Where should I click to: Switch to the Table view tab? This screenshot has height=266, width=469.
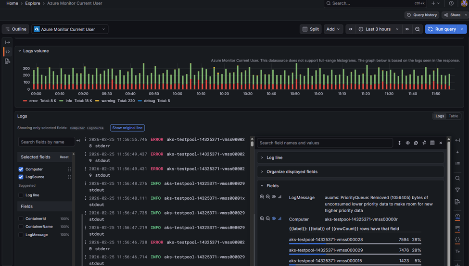(x=453, y=116)
